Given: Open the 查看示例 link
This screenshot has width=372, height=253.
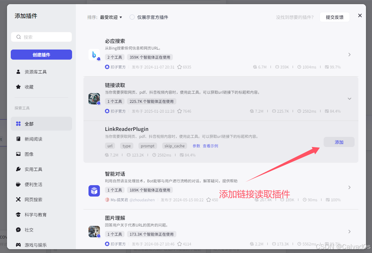Looking at the screenshot, I should click(x=210, y=146).
